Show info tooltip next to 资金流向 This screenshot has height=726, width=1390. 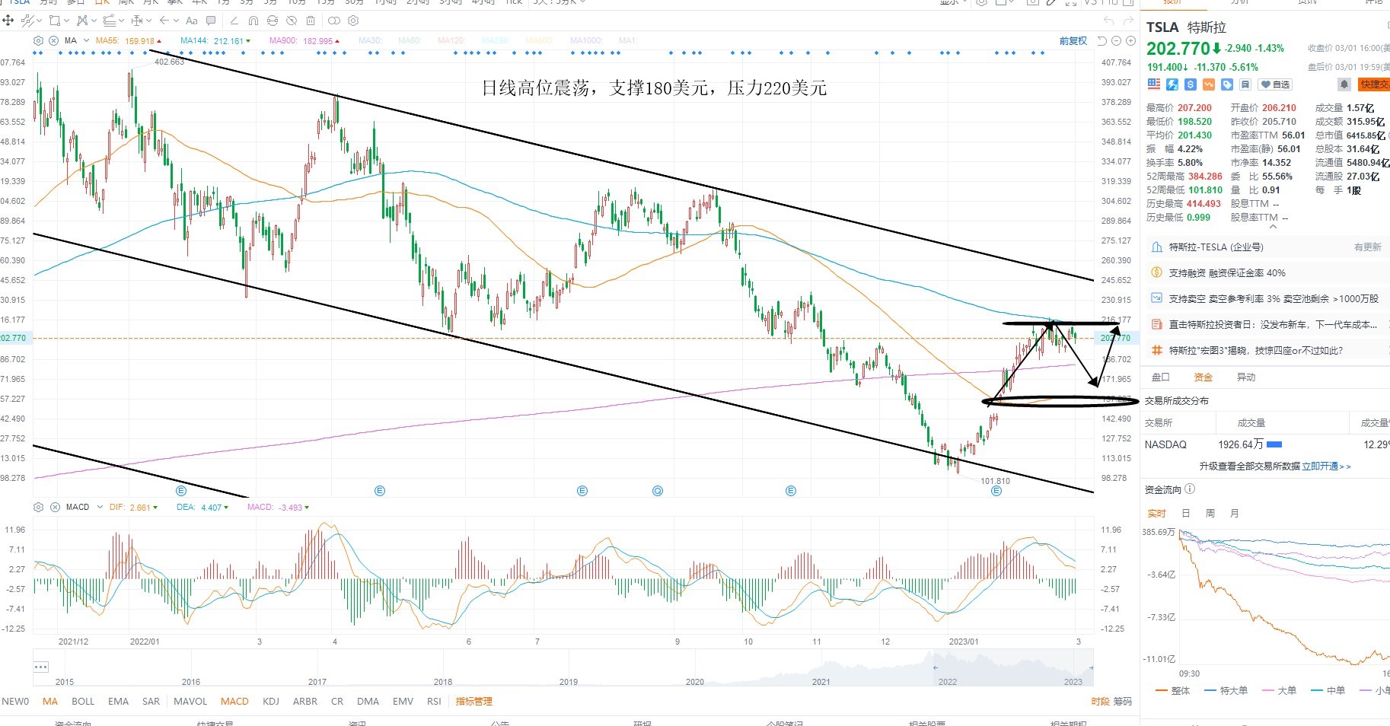tap(1190, 489)
